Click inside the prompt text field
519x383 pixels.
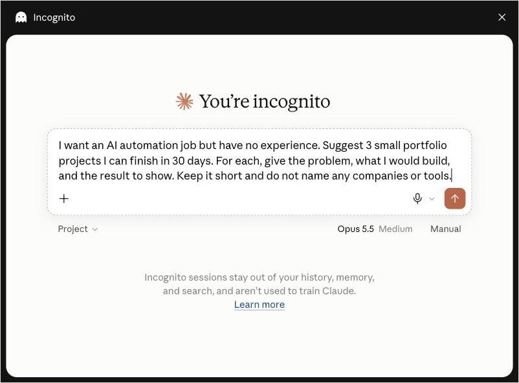pos(255,161)
